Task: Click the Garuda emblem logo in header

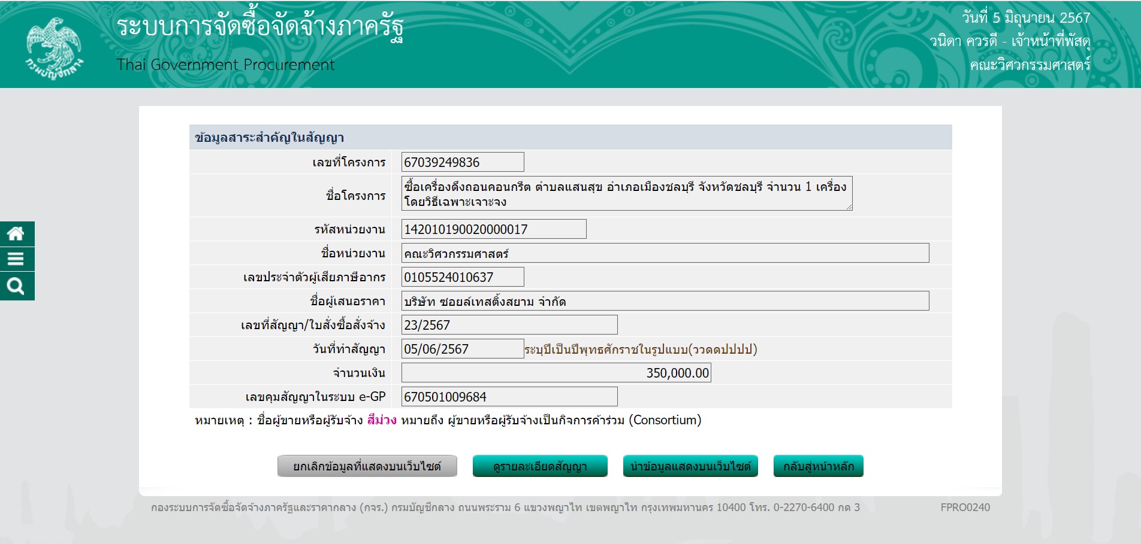Action: [x=54, y=47]
